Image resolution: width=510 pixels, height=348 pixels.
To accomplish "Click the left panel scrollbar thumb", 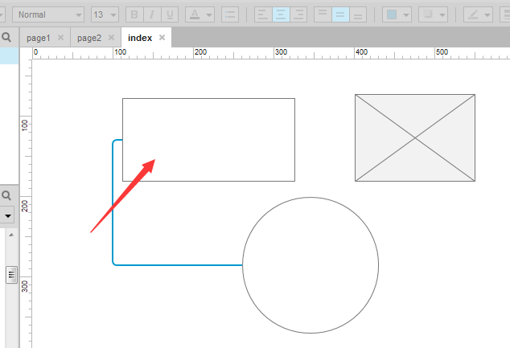I will 11,275.
